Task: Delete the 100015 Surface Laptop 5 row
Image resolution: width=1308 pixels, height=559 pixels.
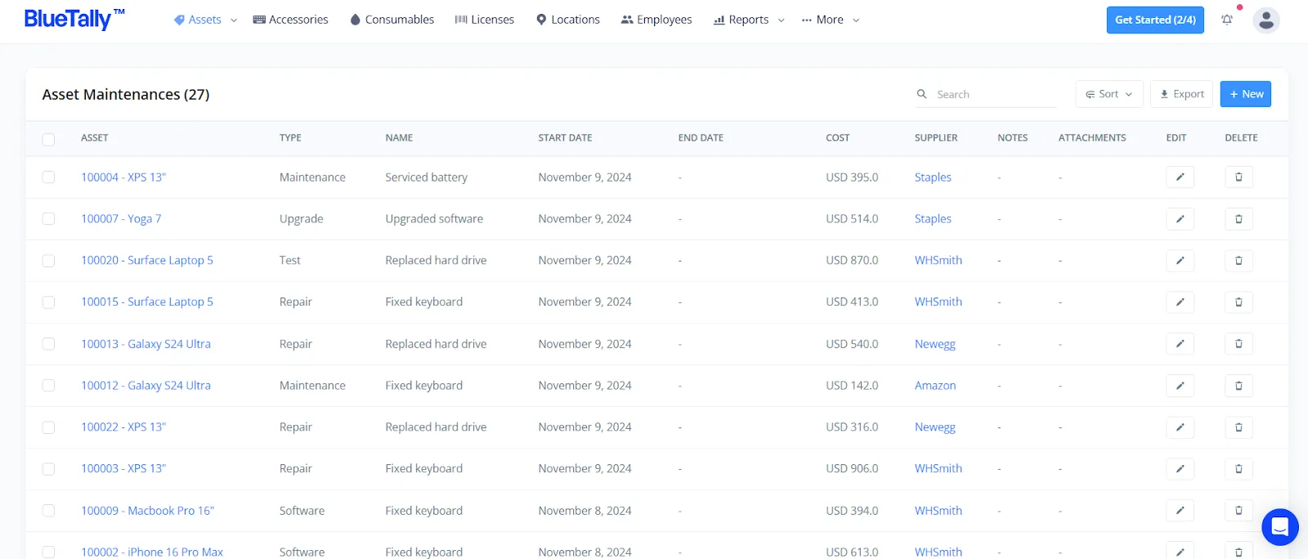Action: [x=1239, y=302]
